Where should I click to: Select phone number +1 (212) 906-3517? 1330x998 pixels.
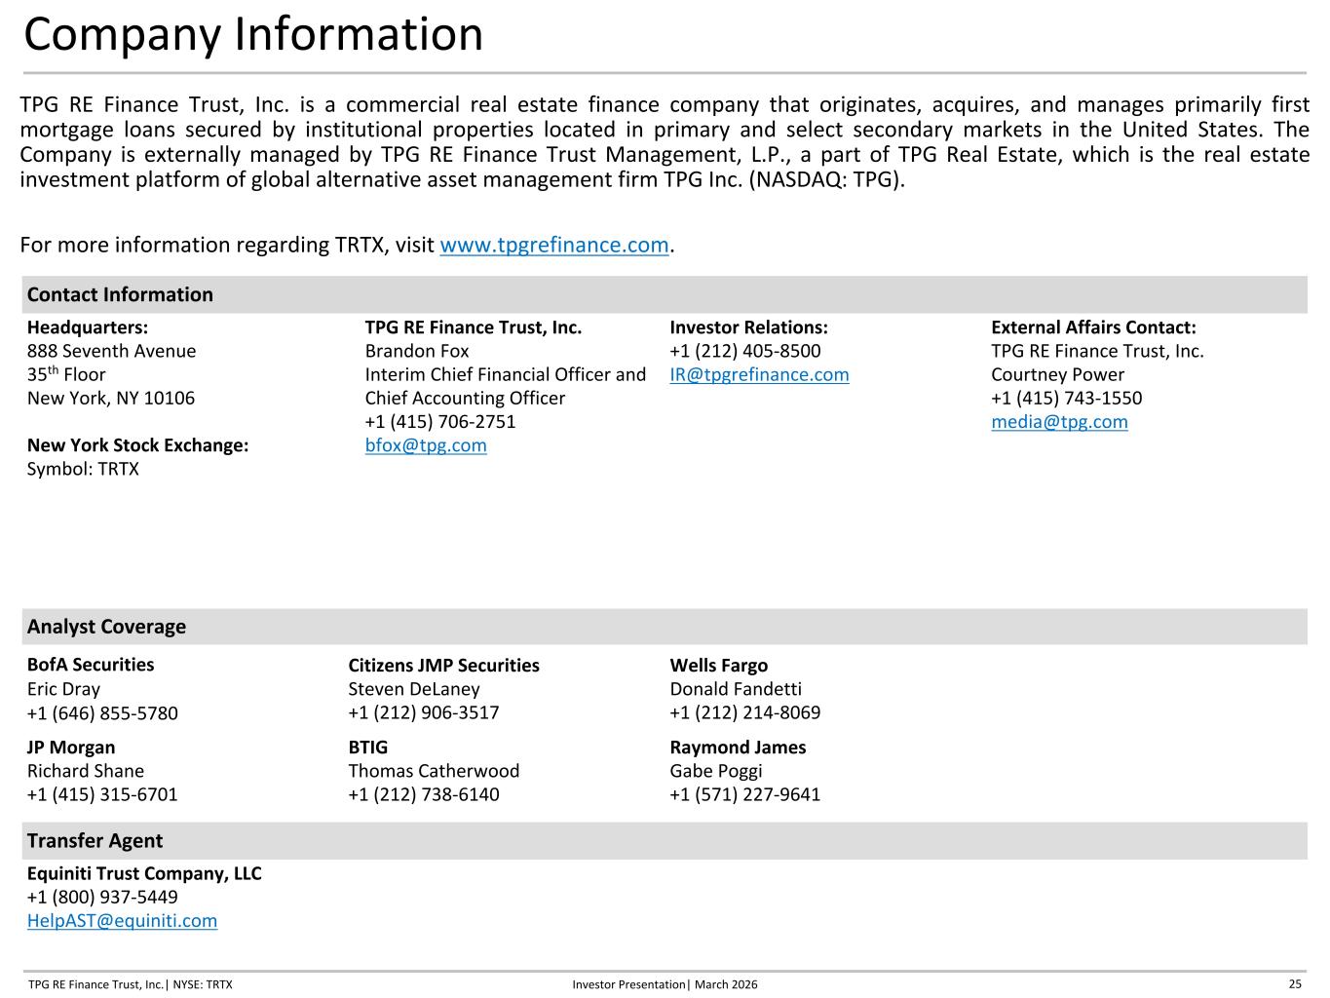pyautogui.click(x=424, y=712)
